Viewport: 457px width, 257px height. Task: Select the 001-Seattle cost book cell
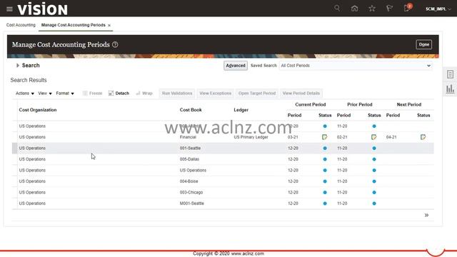tap(190, 148)
